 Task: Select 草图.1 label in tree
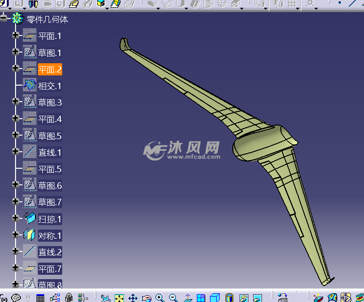tap(50, 53)
